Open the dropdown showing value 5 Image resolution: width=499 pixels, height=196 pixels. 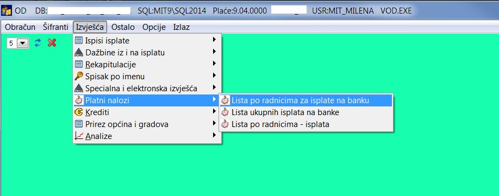click(22, 43)
